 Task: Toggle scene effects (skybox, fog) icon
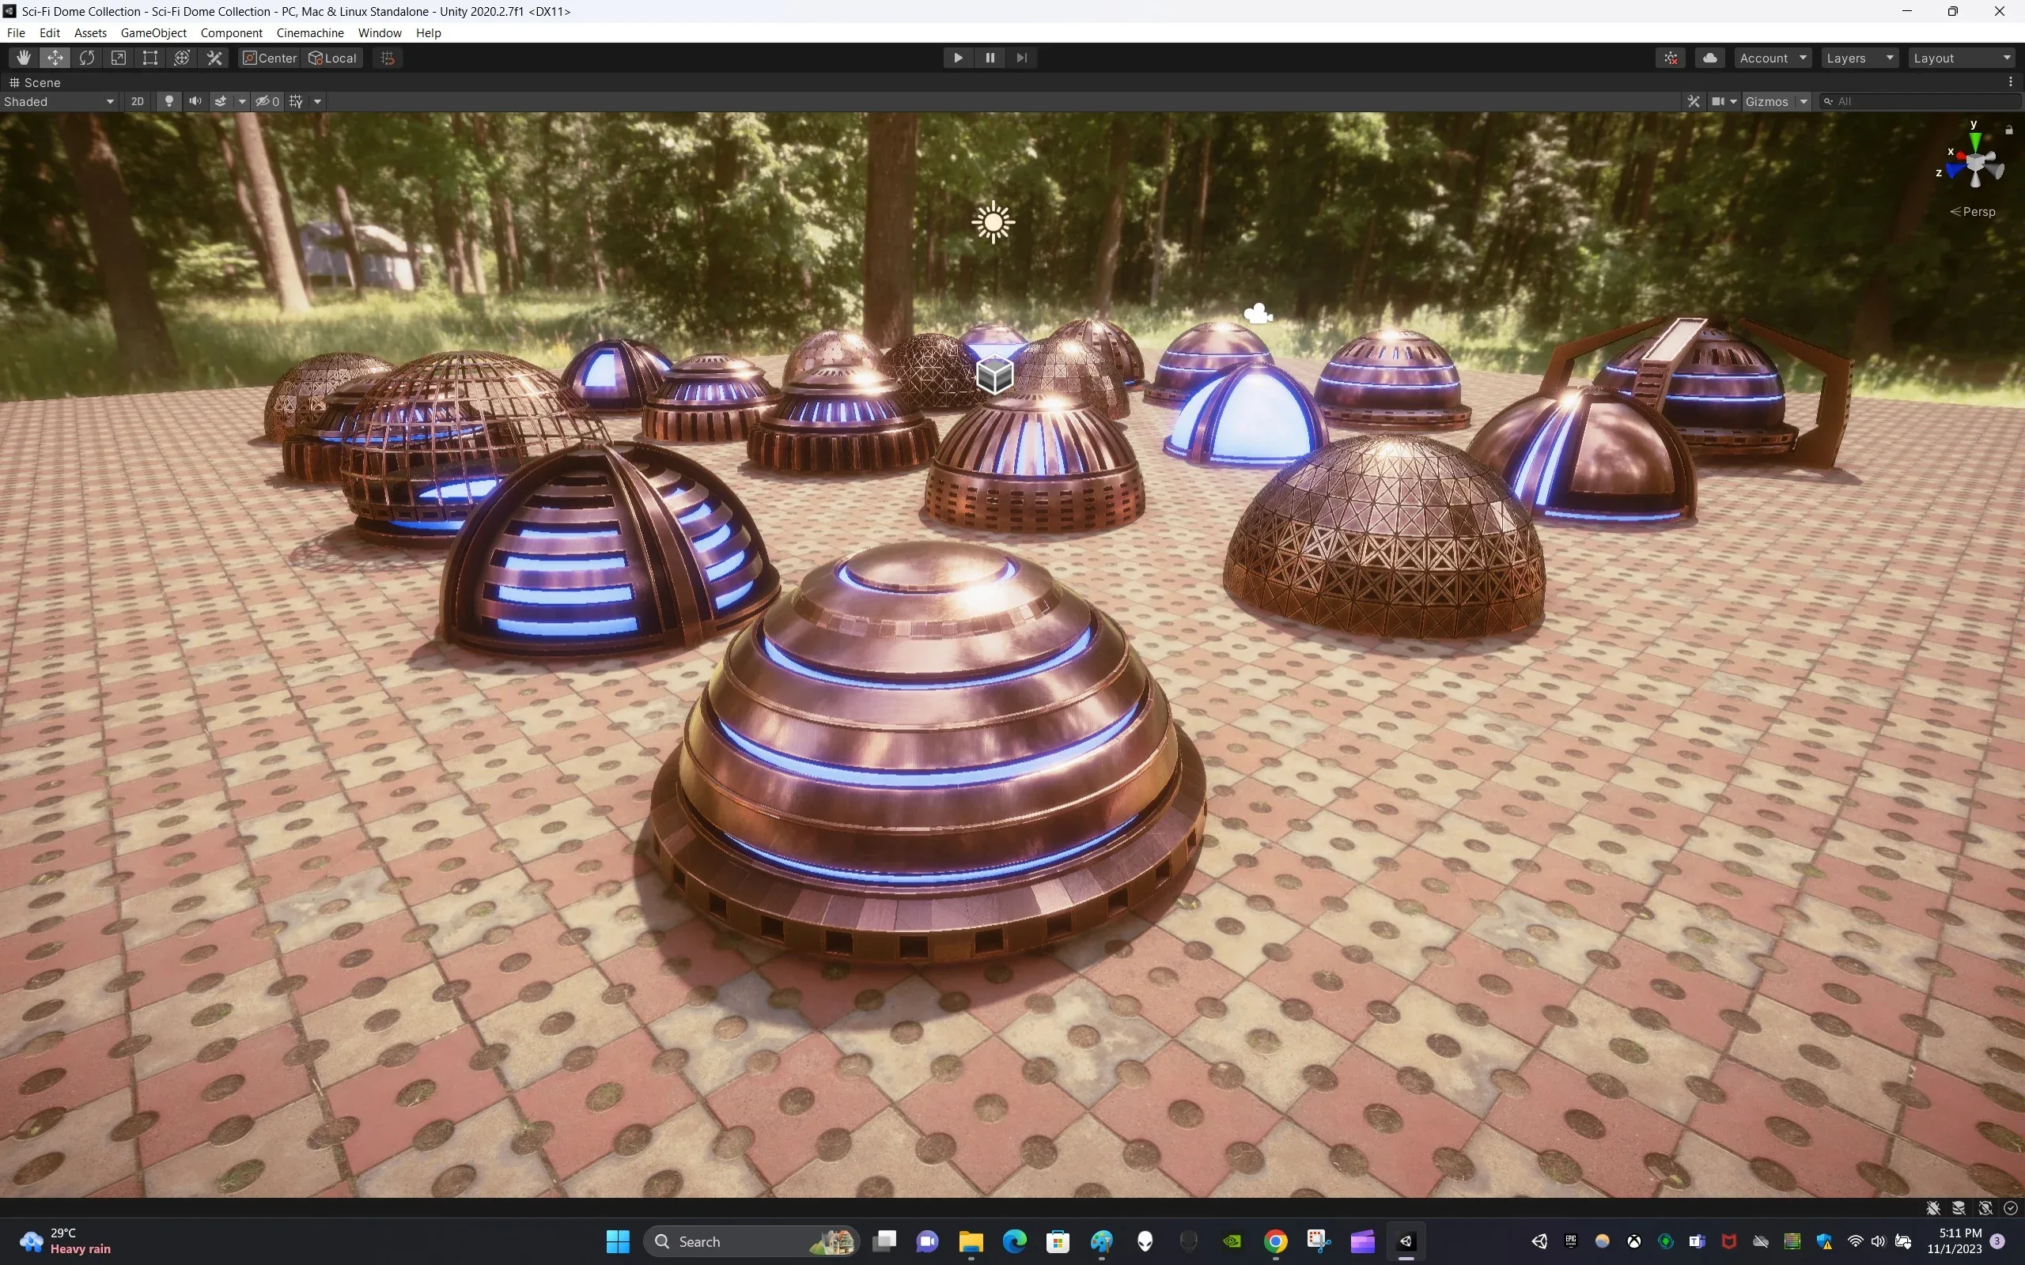tap(221, 101)
